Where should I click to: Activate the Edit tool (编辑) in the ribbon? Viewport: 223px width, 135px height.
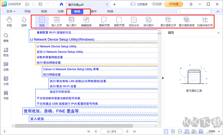pyautogui.click(x=42, y=22)
